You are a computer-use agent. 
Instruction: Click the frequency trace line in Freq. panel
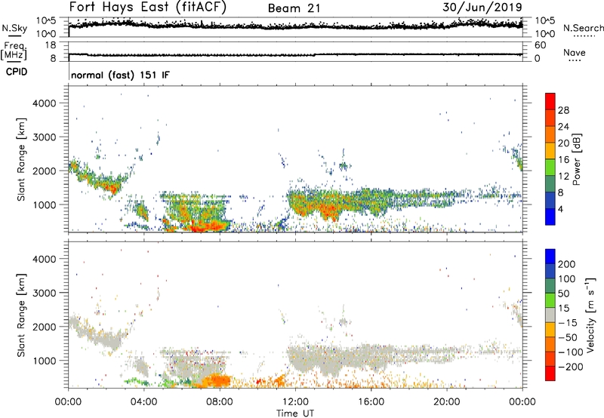click(295, 54)
